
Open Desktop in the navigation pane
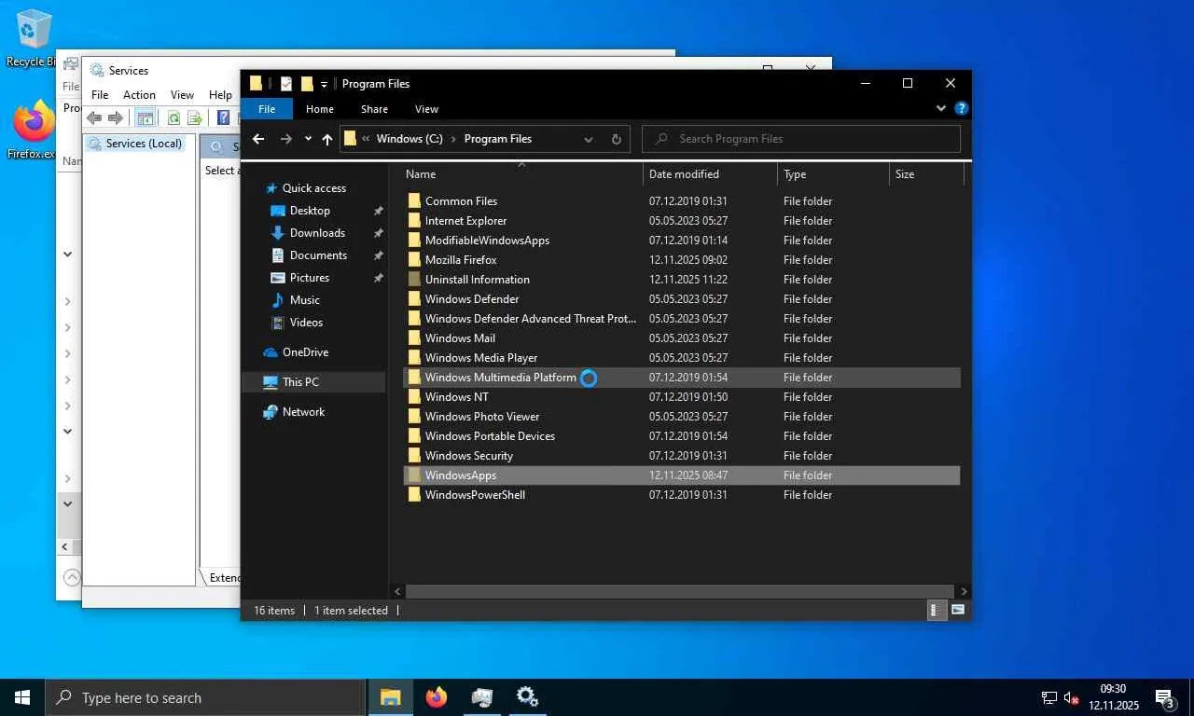[310, 211]
